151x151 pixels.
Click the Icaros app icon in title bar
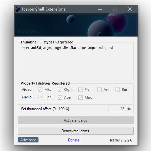pos(18,9)
